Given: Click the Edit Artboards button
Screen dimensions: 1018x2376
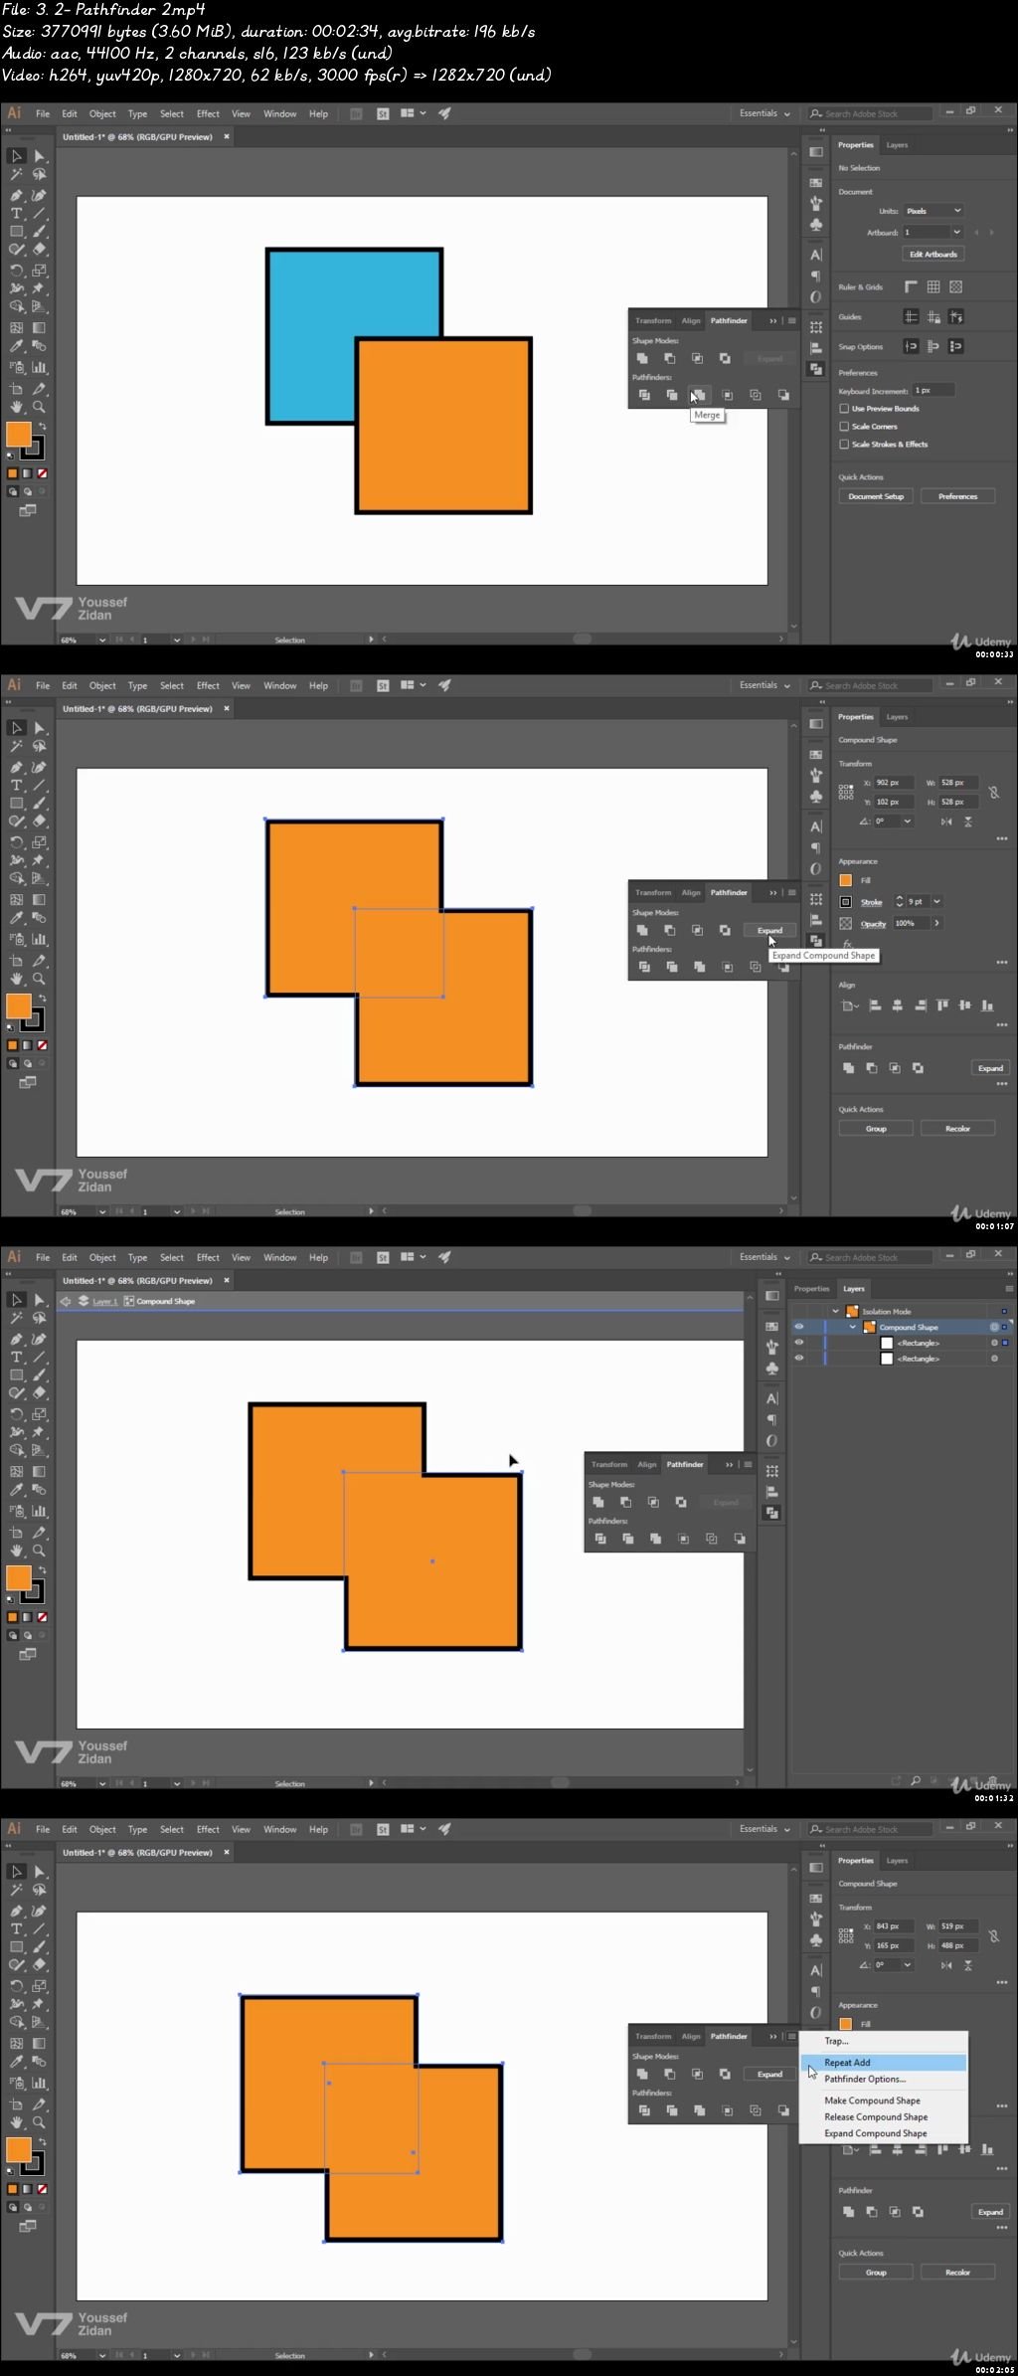Looking at the screenshot, I should (x=933, y=255).
